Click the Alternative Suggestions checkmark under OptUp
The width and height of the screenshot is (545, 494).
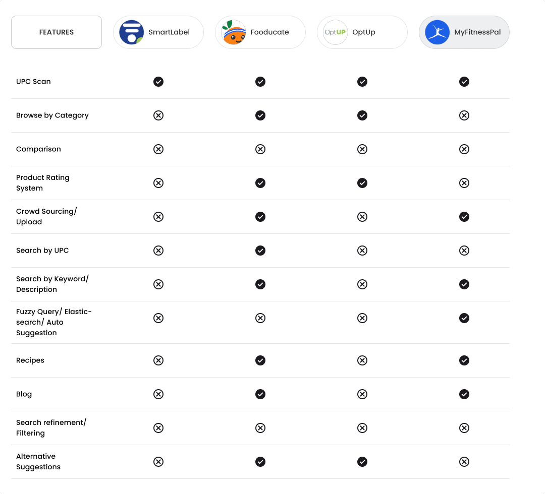point(362,462)
